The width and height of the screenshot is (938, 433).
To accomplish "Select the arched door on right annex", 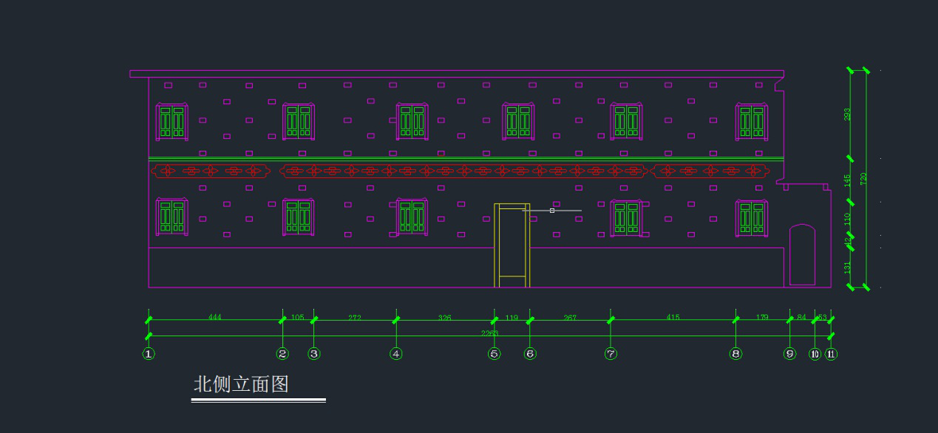I will click(x=802, y=254).
